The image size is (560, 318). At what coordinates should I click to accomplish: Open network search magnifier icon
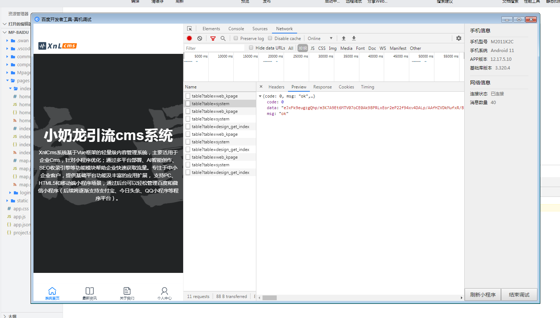point(223,38)
